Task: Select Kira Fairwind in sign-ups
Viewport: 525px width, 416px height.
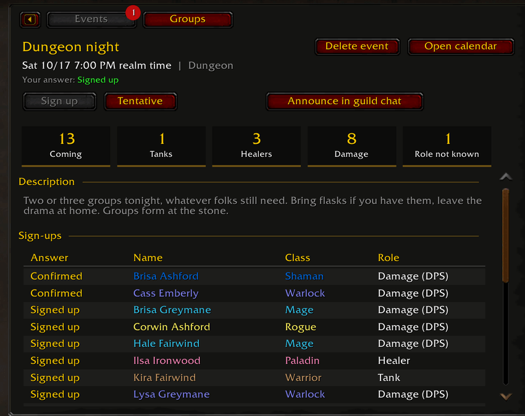Action: tap(254, 378)
